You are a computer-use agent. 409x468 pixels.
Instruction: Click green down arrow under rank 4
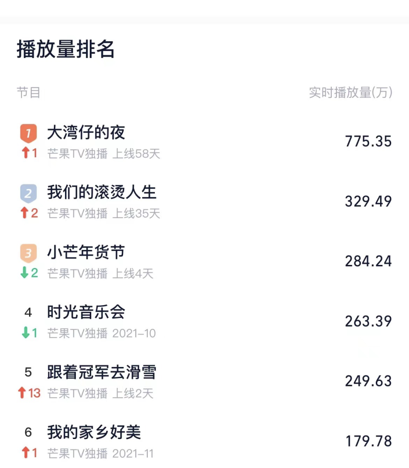click(26, 332)
